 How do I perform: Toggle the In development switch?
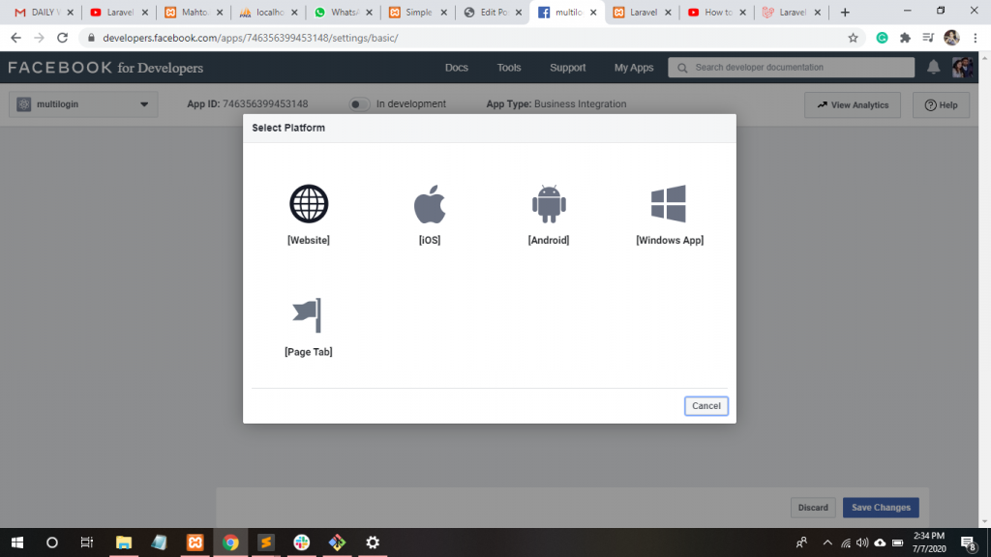[359, 104]
